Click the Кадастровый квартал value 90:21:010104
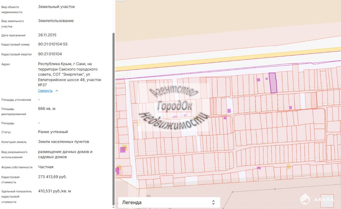 (50, 54)
